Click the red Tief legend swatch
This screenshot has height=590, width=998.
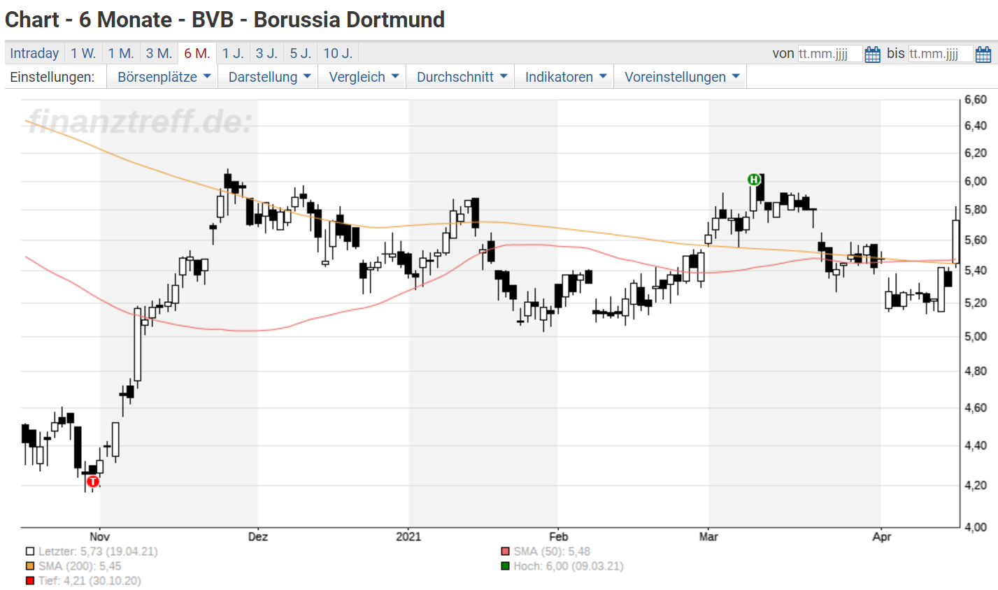coord(30,581)
